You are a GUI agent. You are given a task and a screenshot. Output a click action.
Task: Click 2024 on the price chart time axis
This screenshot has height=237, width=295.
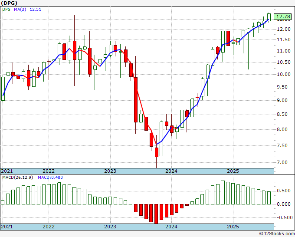(x=171, y=171)
